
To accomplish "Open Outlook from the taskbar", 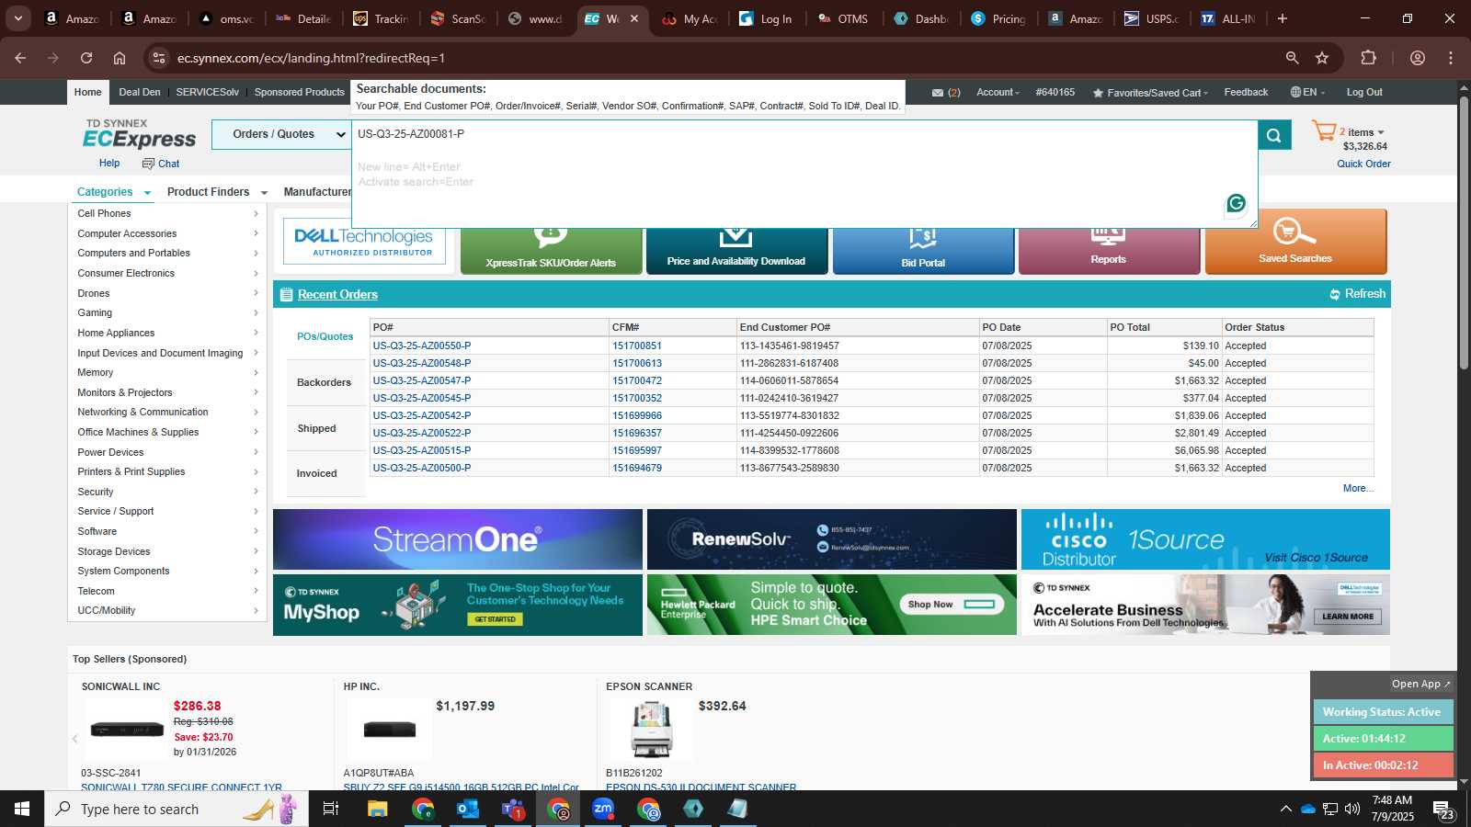I will (x=468, y=809).
